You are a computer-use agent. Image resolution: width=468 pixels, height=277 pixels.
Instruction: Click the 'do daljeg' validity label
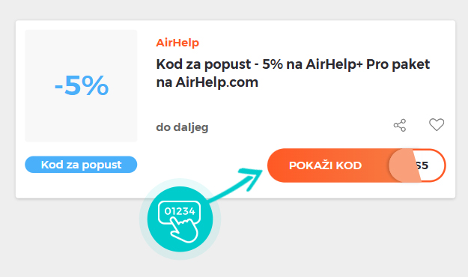tap(182, 127)
